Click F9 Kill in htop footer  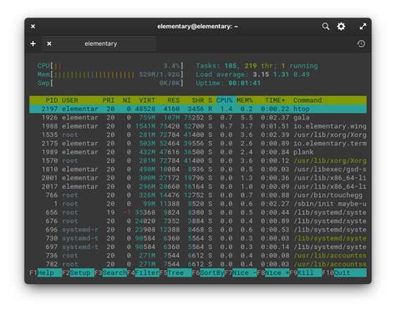click(x=306, y=272)
